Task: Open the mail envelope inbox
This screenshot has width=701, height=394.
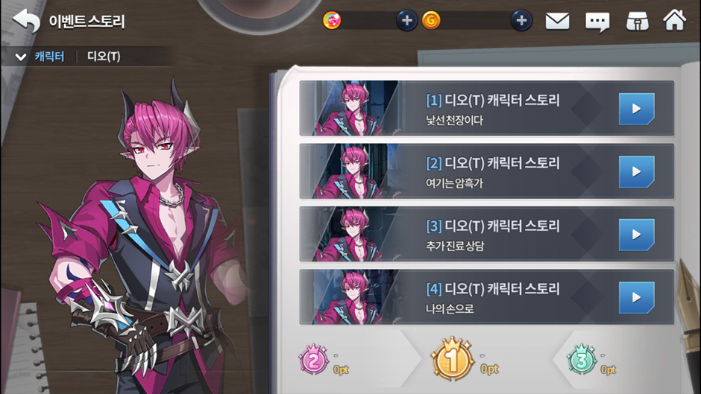Action: (557, 21)
